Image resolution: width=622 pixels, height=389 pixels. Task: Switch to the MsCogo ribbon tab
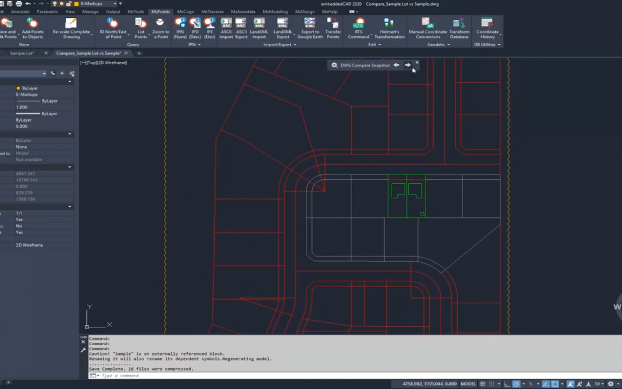pos(185,12)
